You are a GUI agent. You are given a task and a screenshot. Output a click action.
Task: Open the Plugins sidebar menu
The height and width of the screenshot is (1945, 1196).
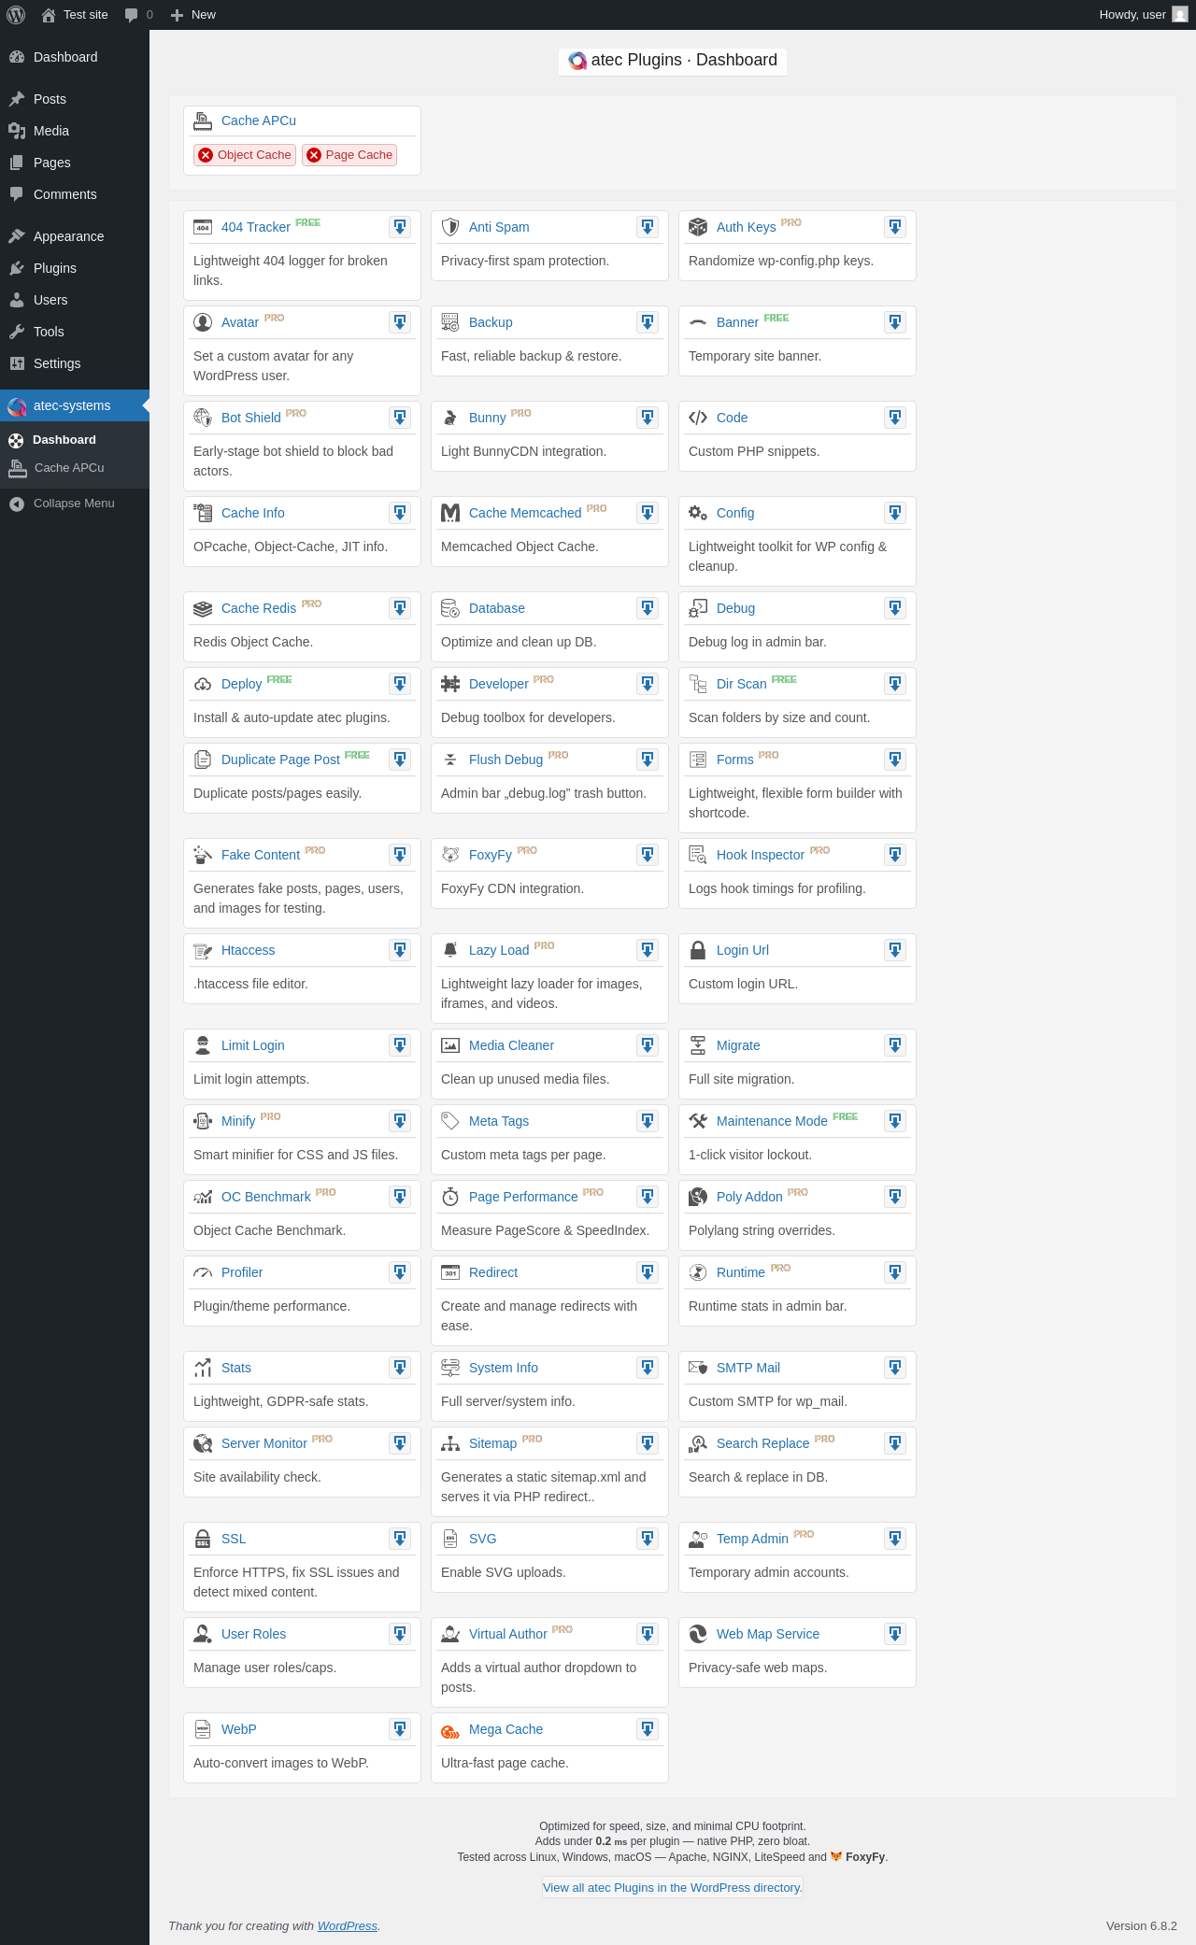click(x=75, y=268)
